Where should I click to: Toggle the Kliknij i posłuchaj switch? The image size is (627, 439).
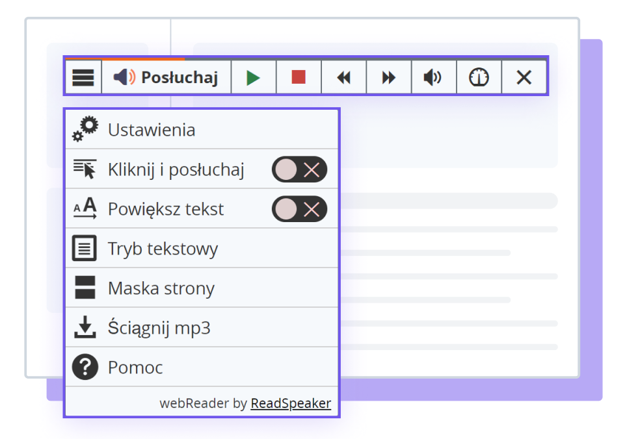(299, 170)
